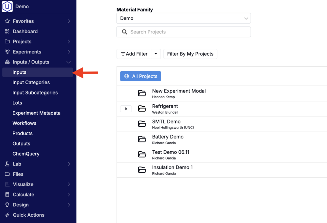
Task: Expand the Refrigerant project row
Action: 126,109
